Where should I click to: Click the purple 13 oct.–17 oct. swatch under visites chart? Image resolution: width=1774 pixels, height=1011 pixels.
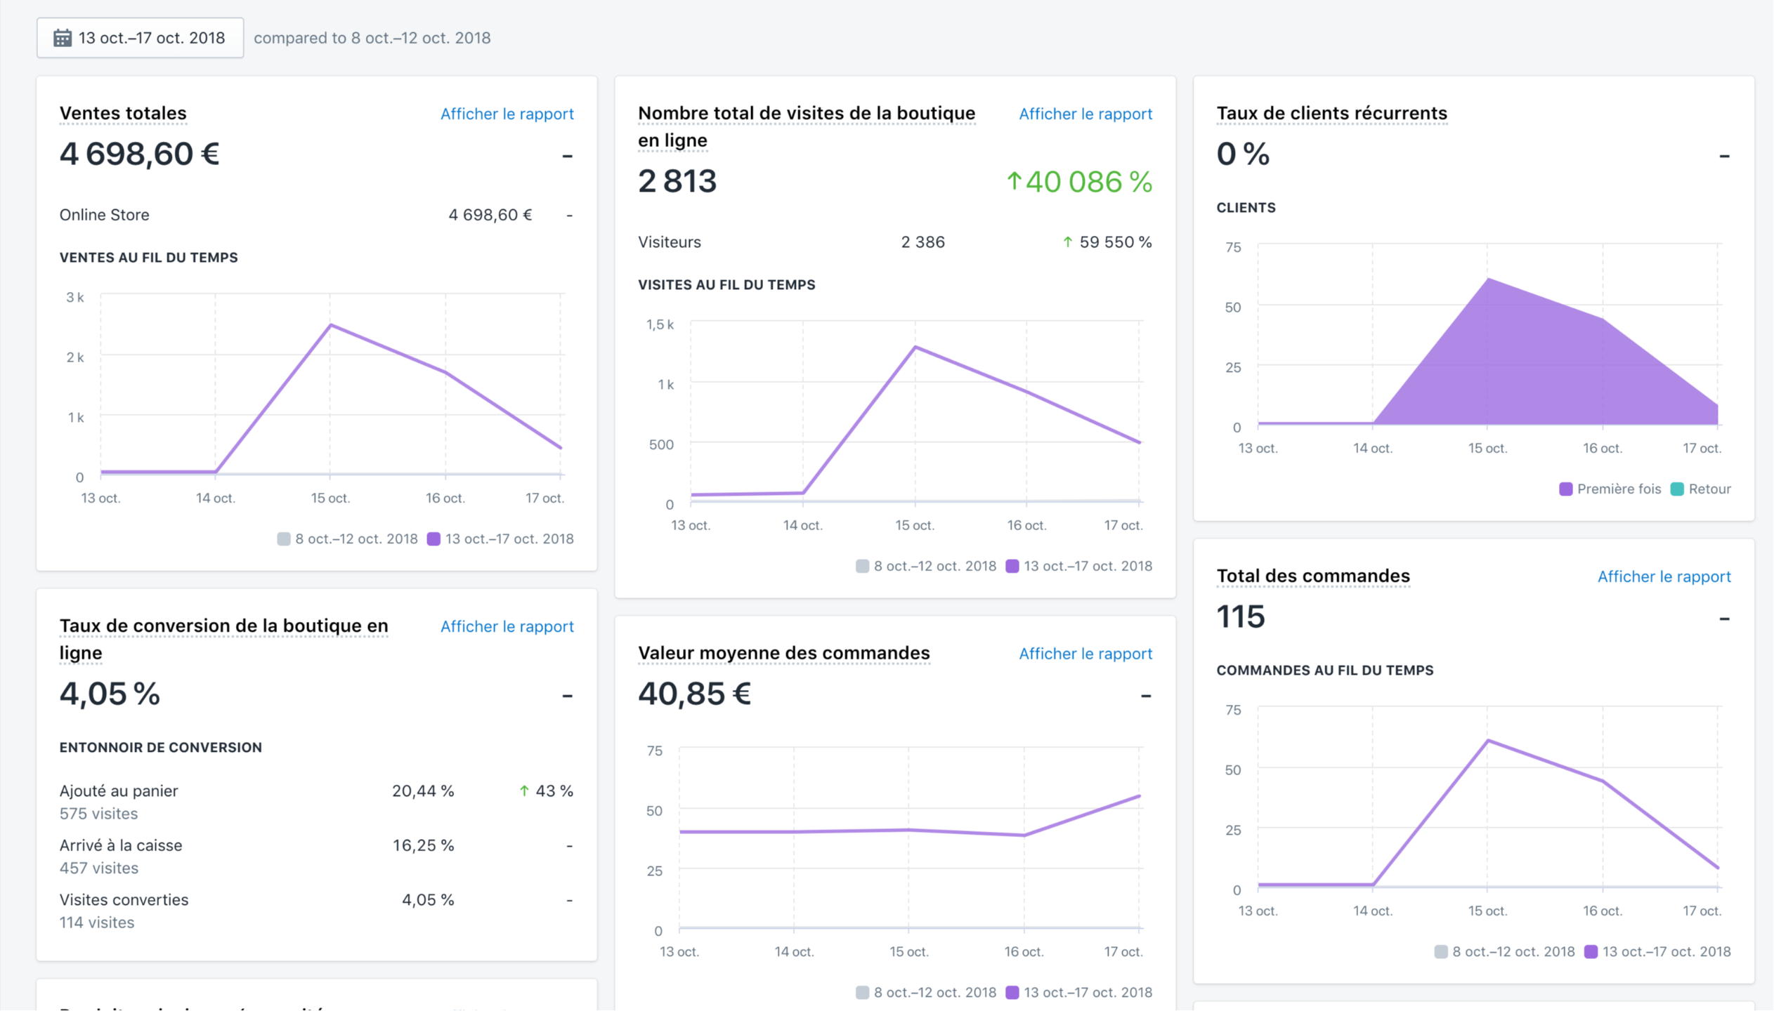pyautogui.click(x=1012, y=567)
